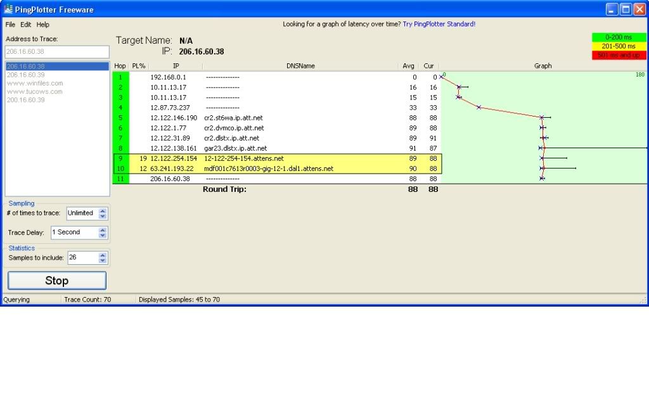Viewport: 649px width, 413px height.
Task: Click DNS name mdf001c7613r0003-gig-12-1.dal1.attens.net
Action: tap(269, 169)
